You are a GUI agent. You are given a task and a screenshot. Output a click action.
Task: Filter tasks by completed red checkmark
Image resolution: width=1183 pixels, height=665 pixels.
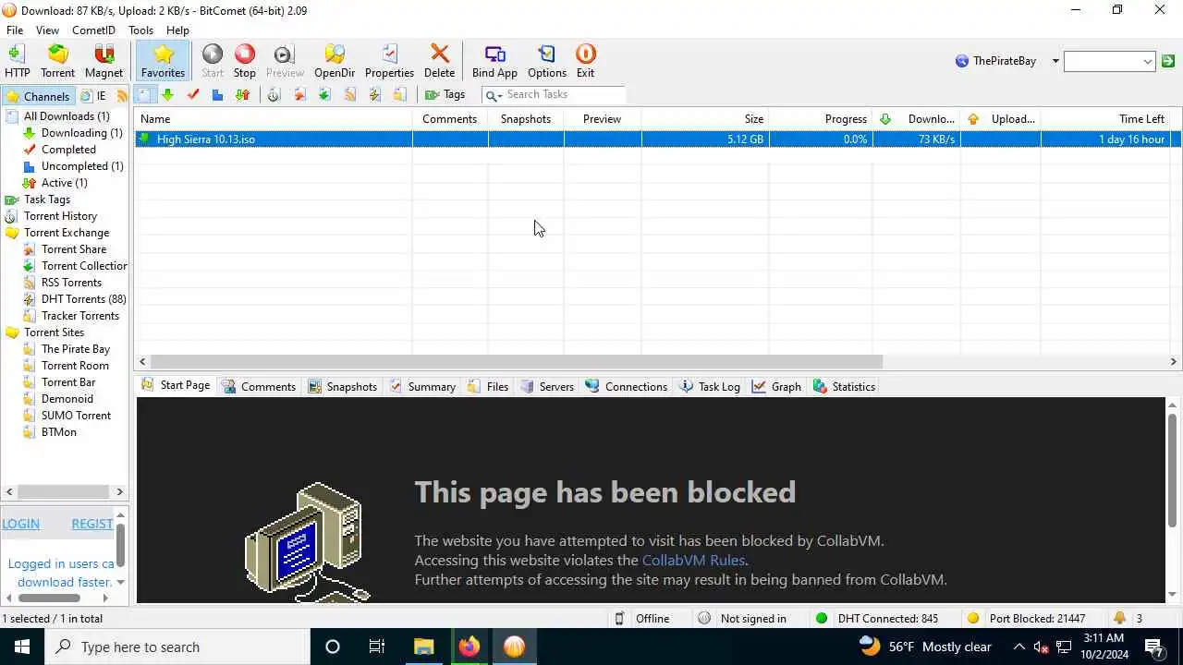pos(192,94)
